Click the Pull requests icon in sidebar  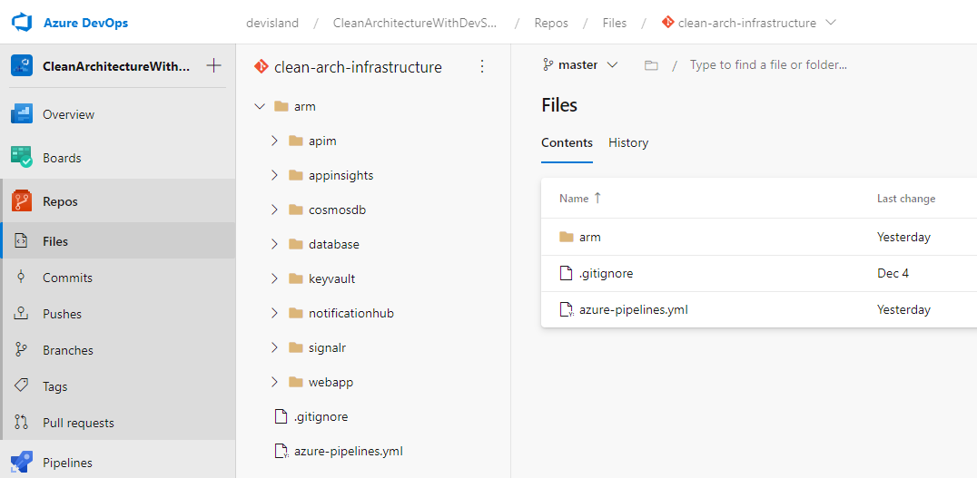click(x=21, y=423)
